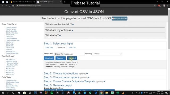Screen dimensions: 170x95
Task: Expand What can this tool do section
Action: (x=59, y=25)
